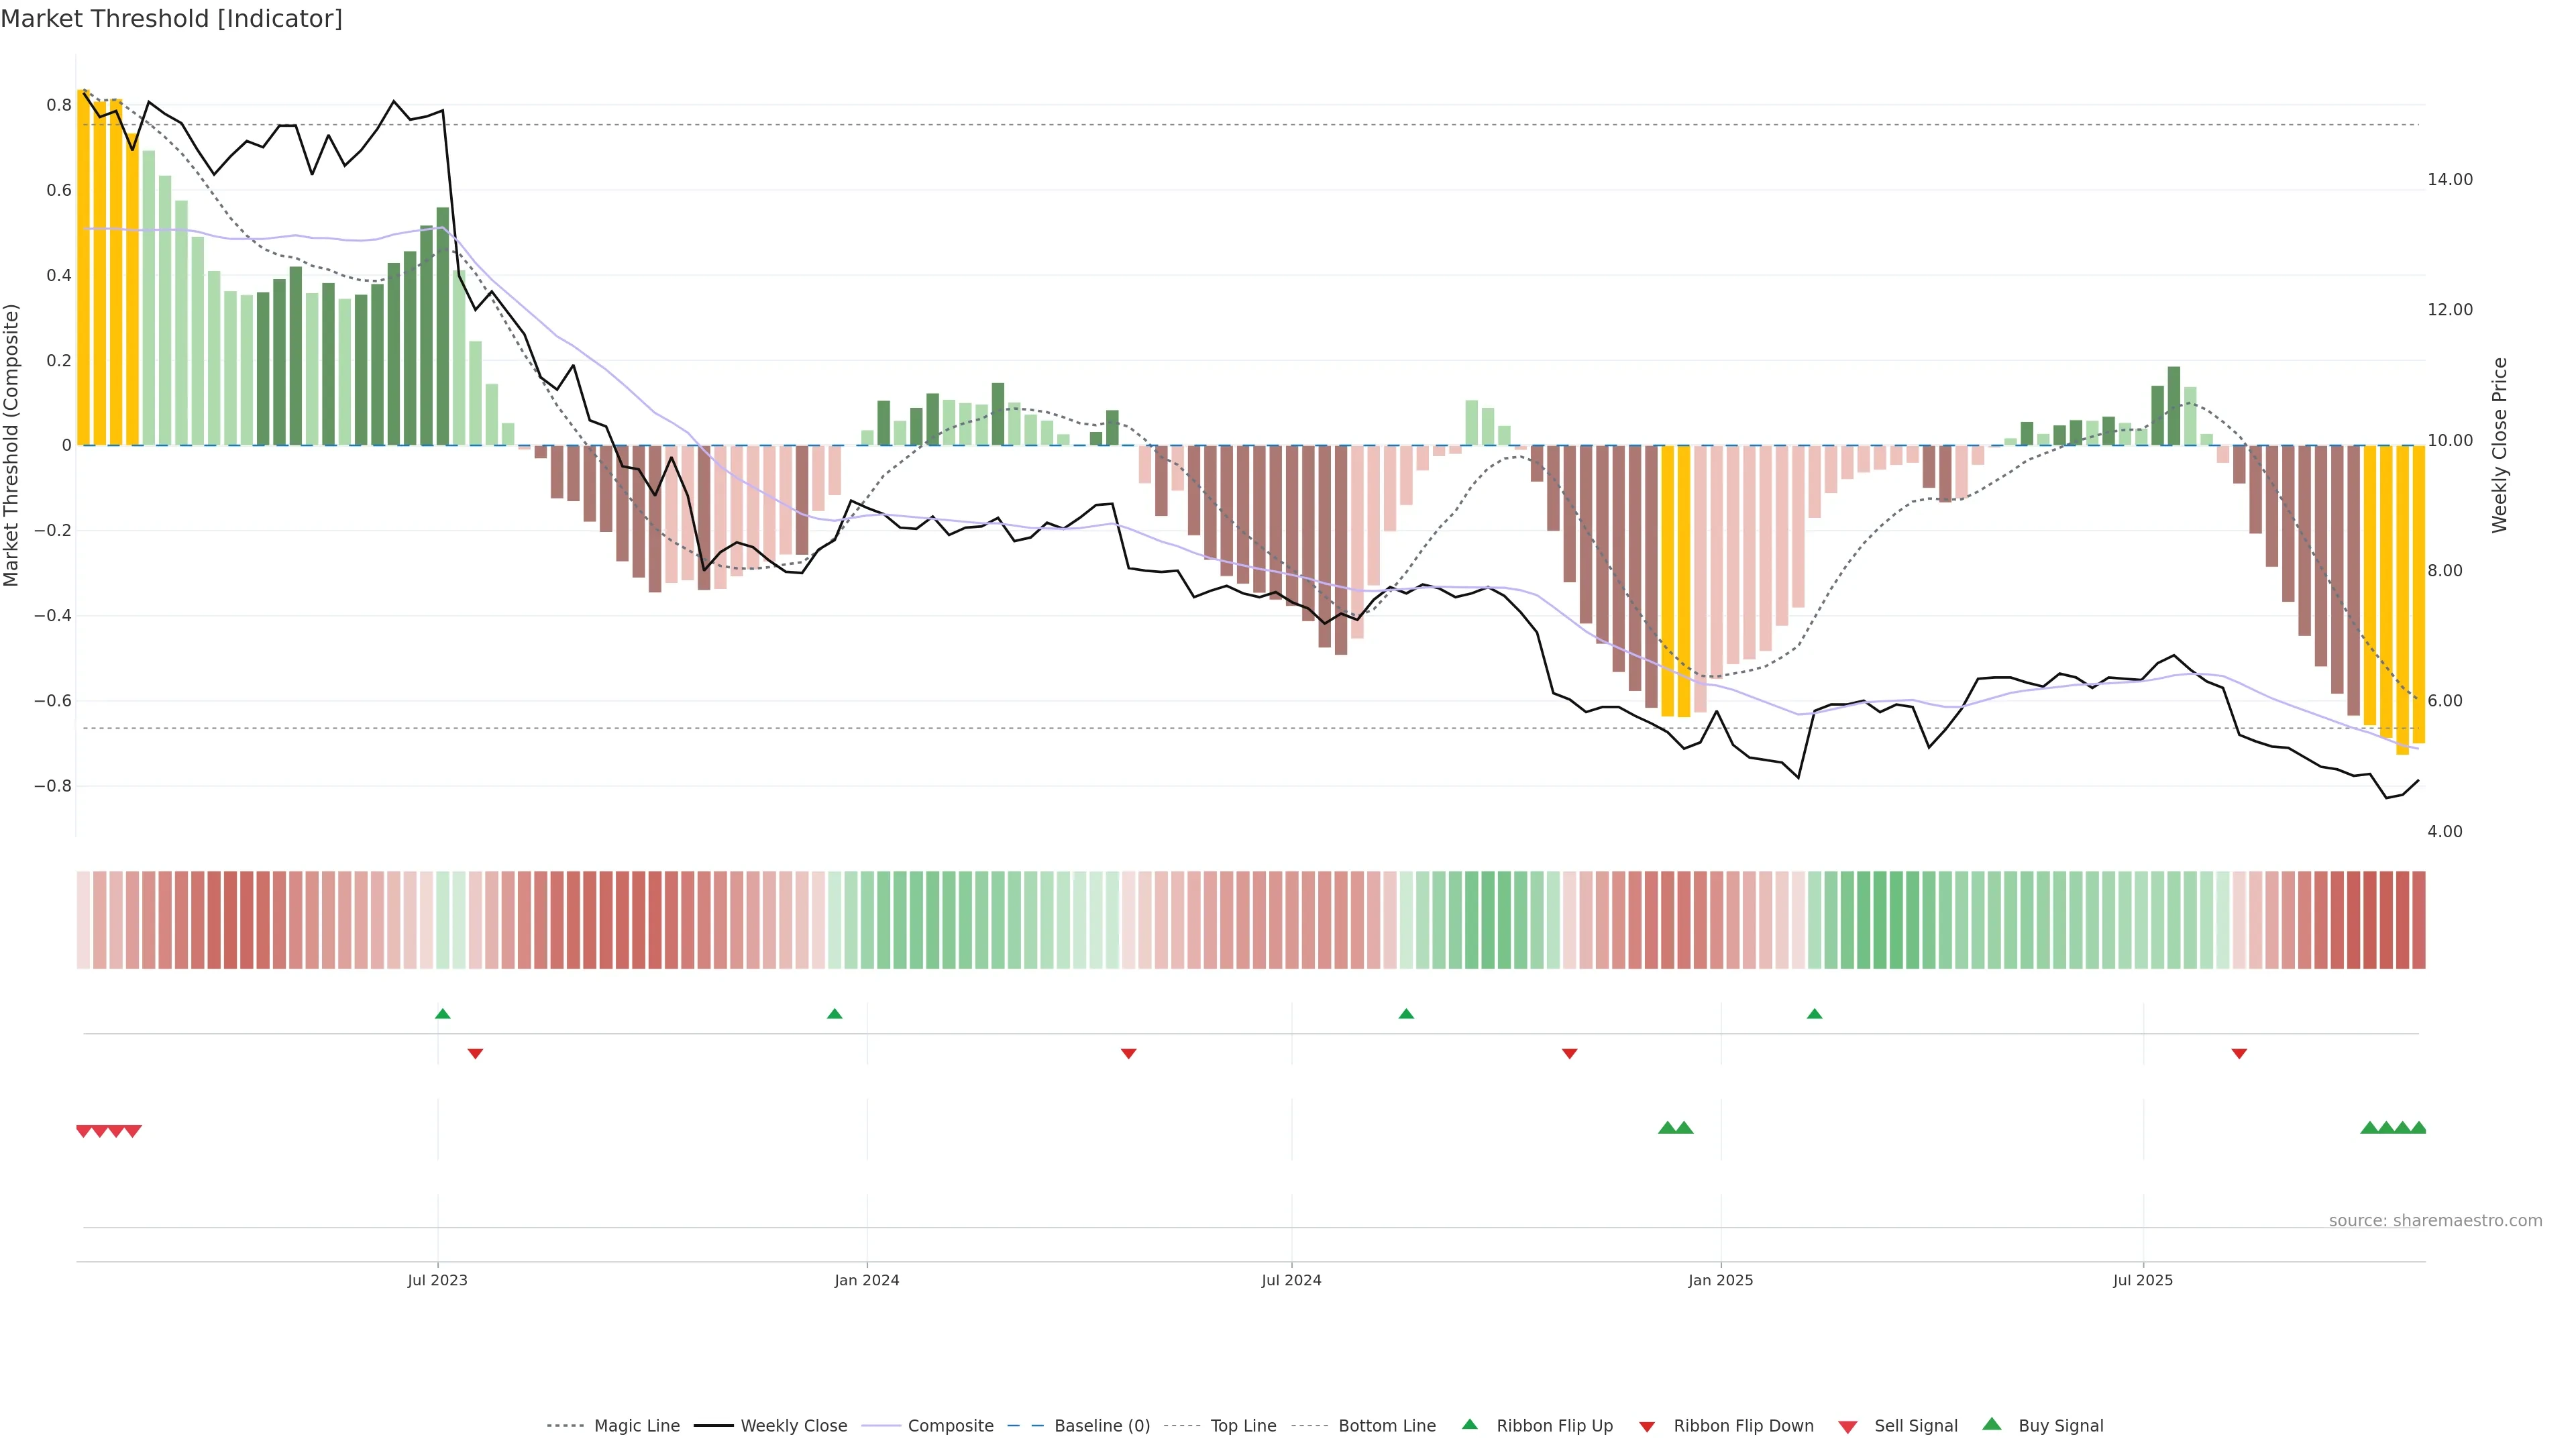
Task: Click the Sell Signal legend triangle icon
Action: coord(1848,1427)
